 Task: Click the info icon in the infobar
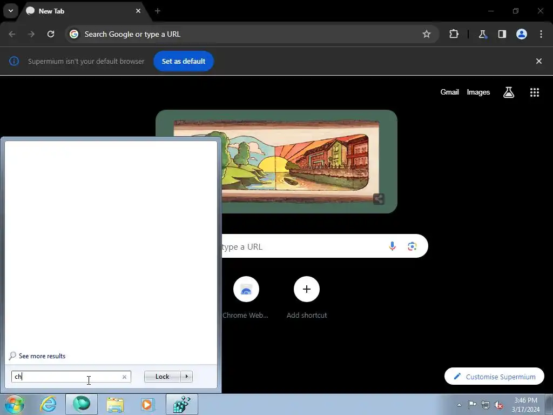coord(14,61)
